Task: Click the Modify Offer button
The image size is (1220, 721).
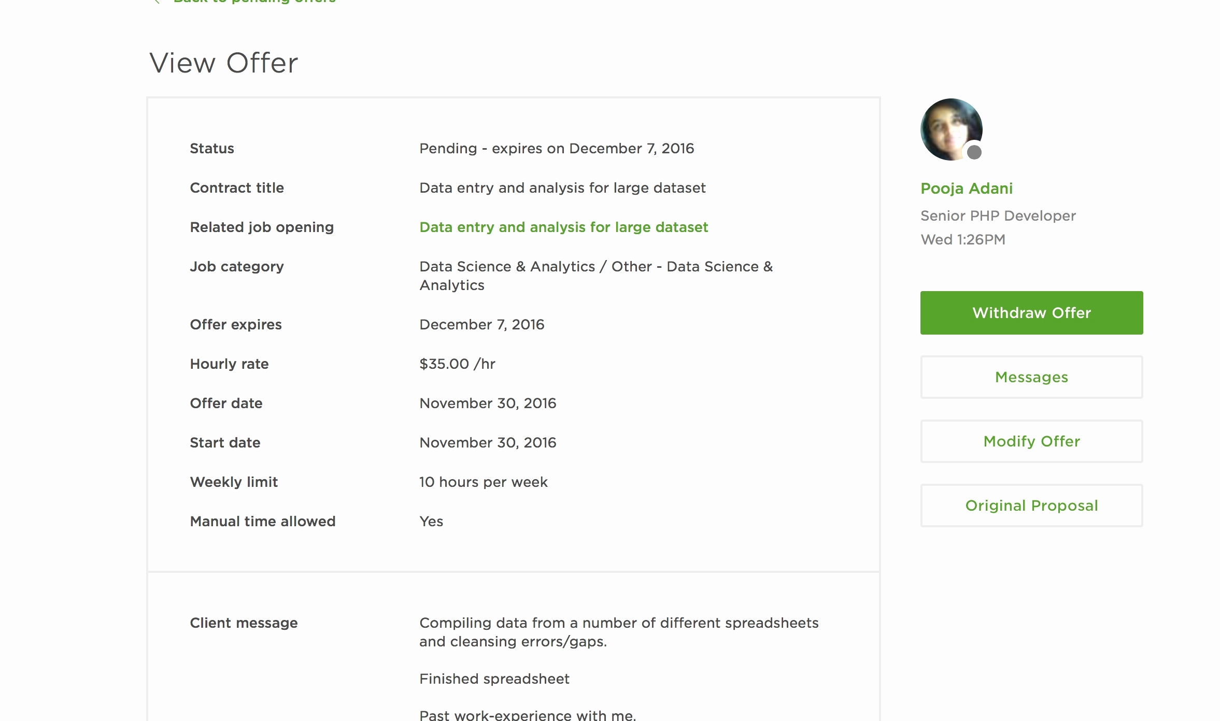Action: [1031, 441]
